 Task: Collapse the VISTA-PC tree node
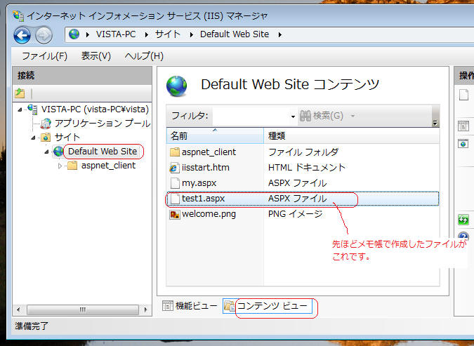click(x=20, y=109)
